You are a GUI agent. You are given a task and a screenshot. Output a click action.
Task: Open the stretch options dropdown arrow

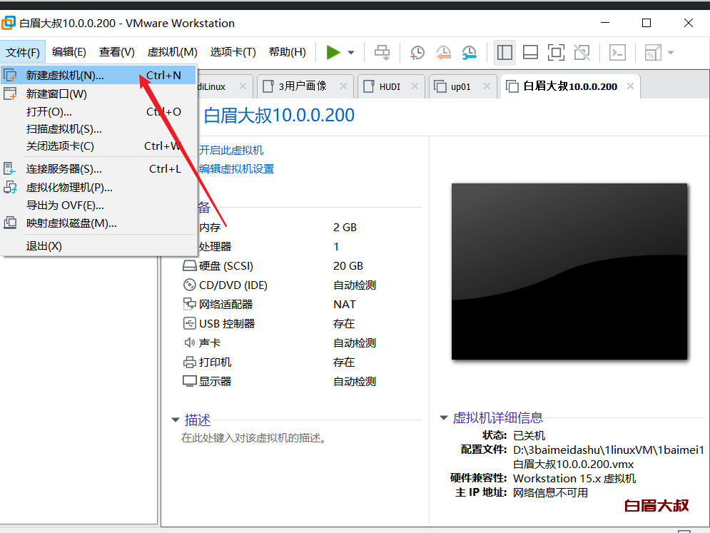tap(671, 53)
